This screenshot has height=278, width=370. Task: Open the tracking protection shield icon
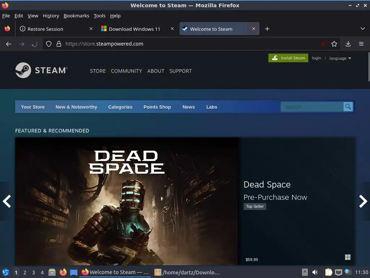click(x=49, y=44)
